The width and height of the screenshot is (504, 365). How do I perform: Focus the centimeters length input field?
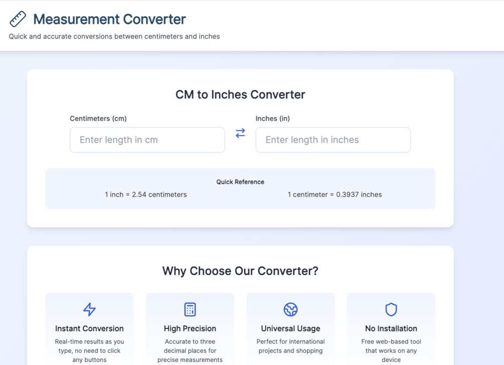(147, 140)
